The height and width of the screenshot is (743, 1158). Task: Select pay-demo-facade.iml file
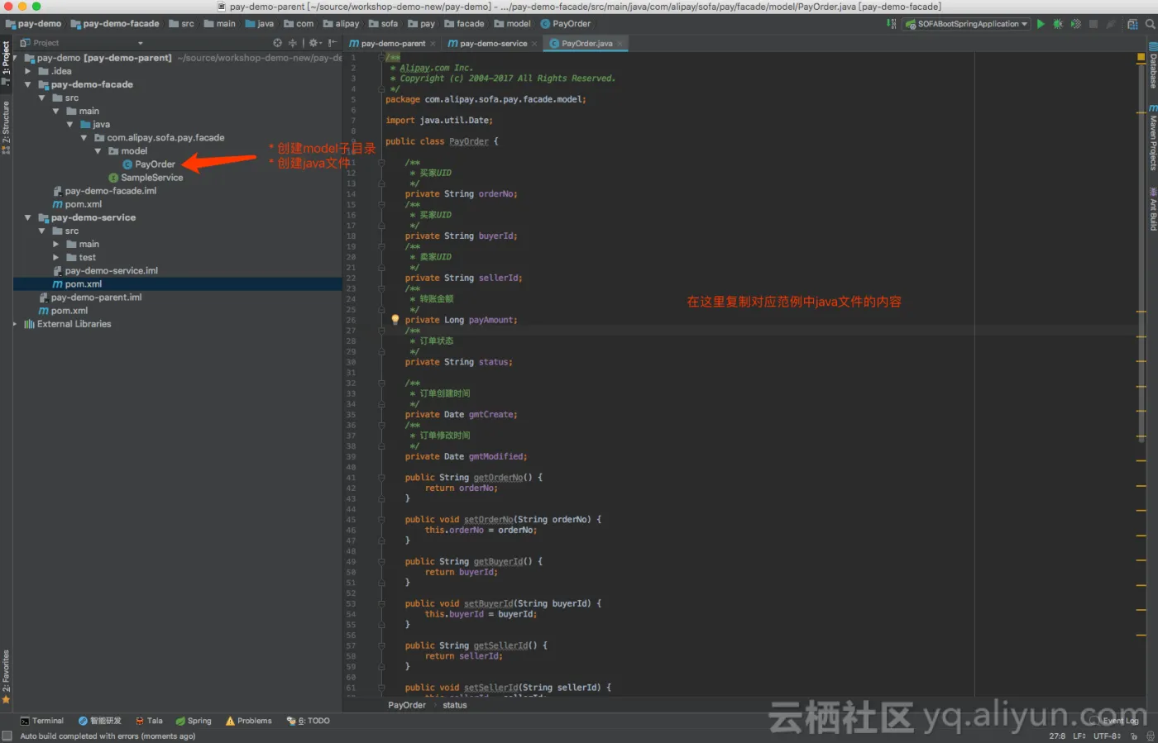104,191
